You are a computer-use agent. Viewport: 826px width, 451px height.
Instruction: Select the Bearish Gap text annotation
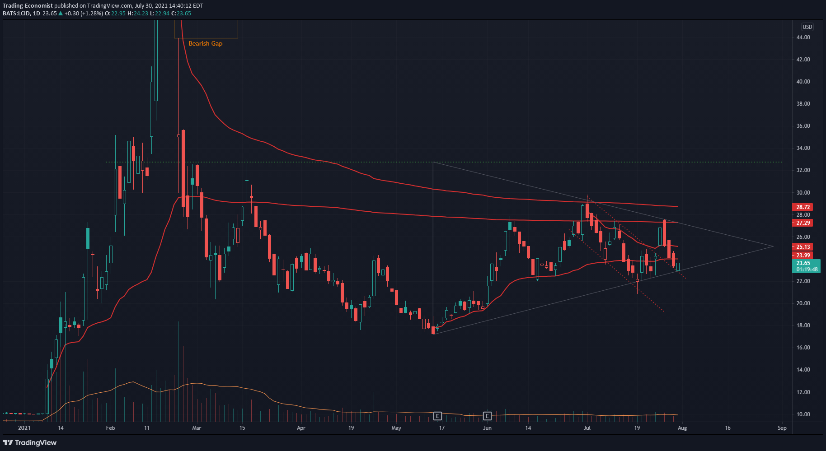tap(206, 43)
